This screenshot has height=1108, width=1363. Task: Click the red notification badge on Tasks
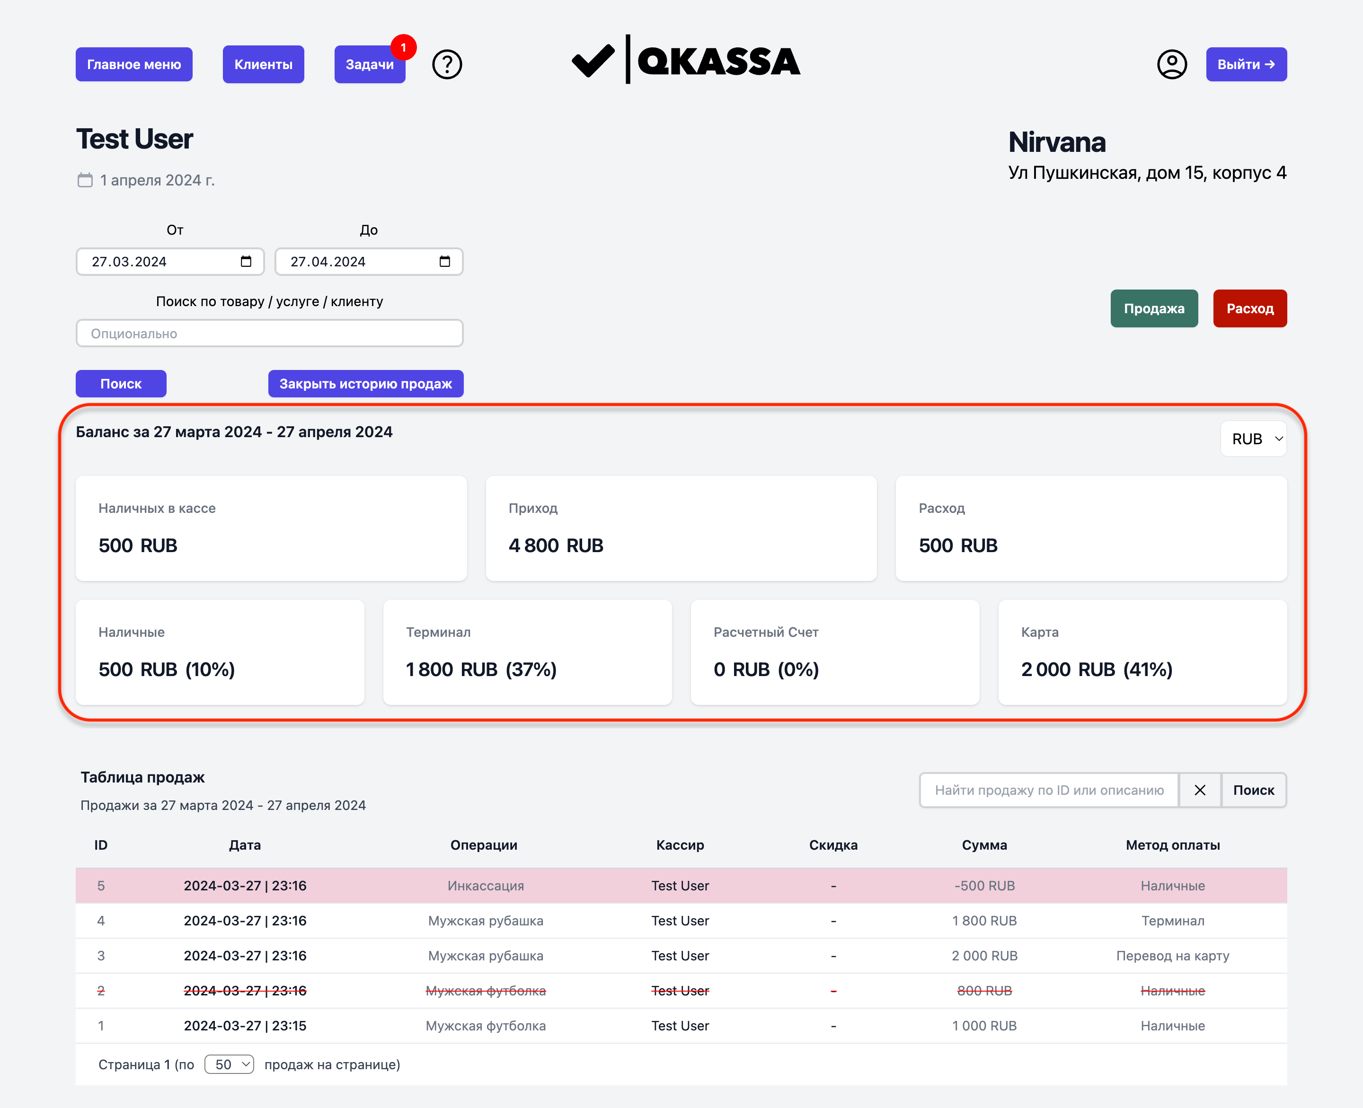click(x=404, y=48)
